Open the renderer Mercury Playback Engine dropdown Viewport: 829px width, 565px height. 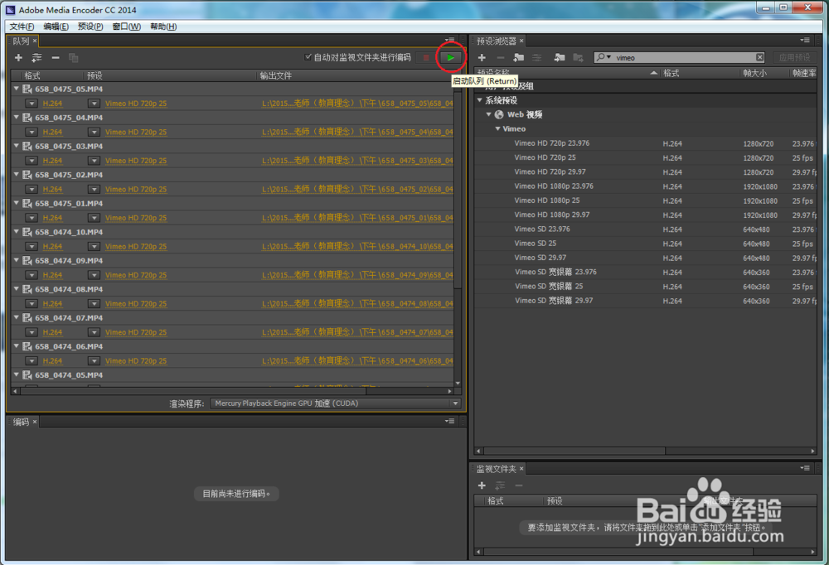335,403
